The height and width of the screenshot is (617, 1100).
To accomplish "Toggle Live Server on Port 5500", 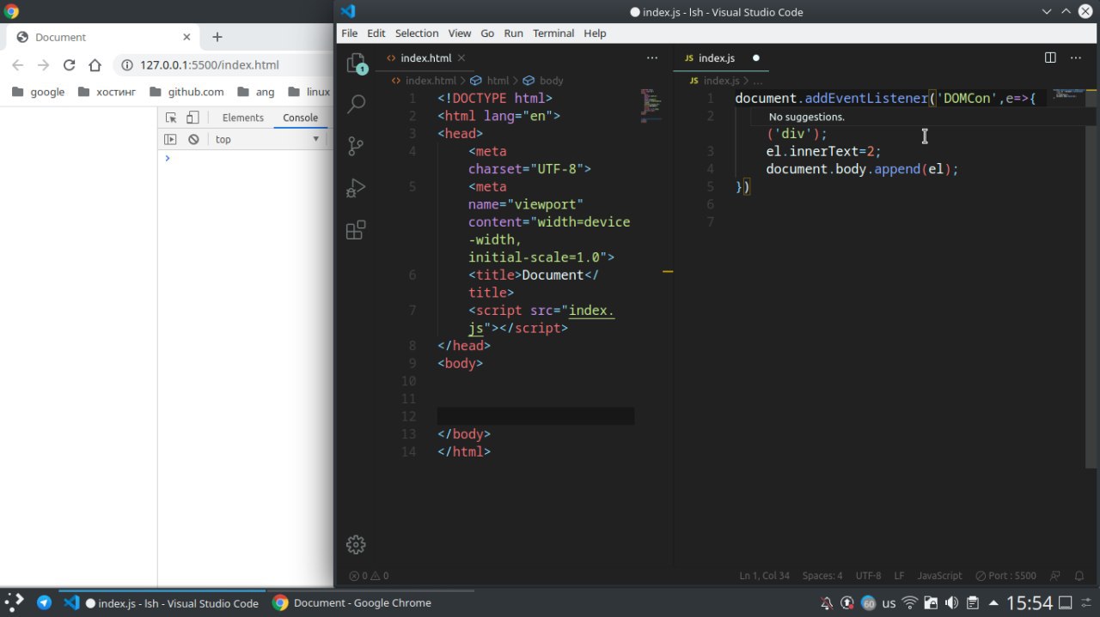I will [x=1005, y=576].
